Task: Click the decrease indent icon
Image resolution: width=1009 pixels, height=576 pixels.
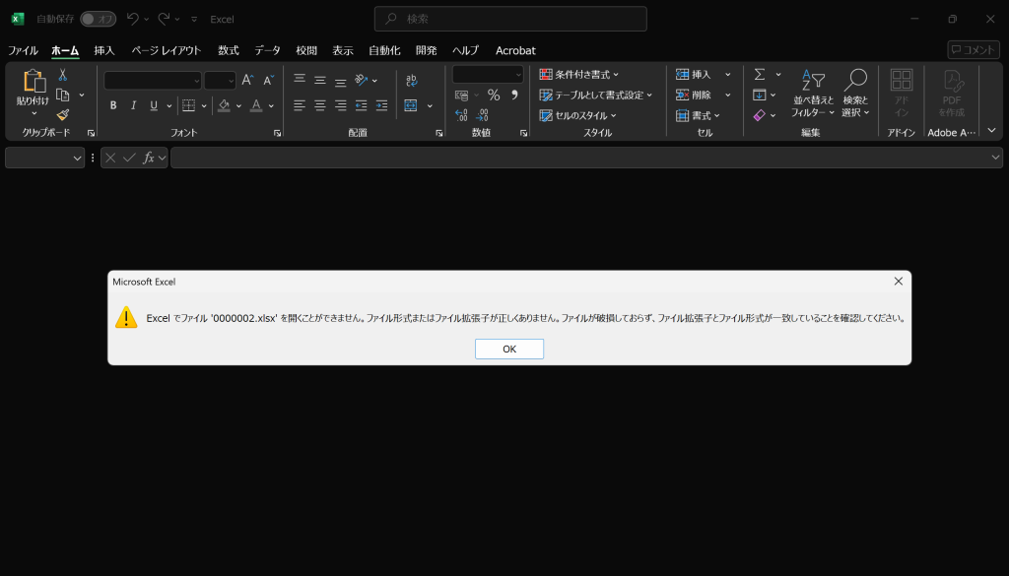Action: 361,105
